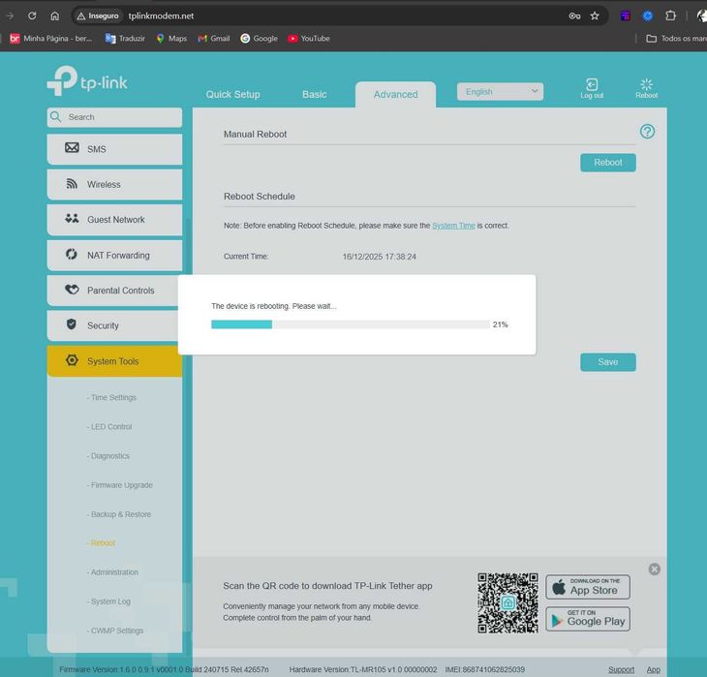707x677 pixels.
Task: Open Firmware Upgrade submenu
Action: [119, 485]
